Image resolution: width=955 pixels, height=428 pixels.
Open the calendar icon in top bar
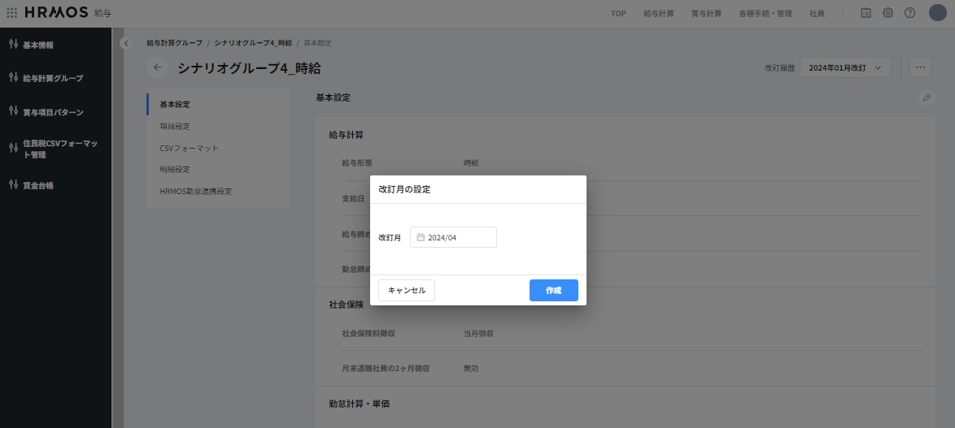pos(866,13)
